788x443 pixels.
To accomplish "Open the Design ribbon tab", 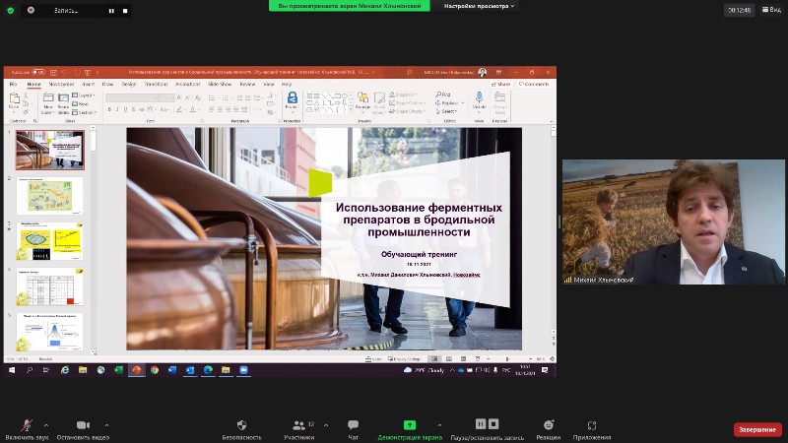I will [x=129, y=85].
